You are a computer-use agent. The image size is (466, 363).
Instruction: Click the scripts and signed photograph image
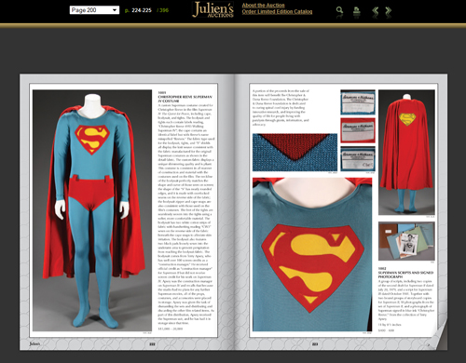coord(406,241)
